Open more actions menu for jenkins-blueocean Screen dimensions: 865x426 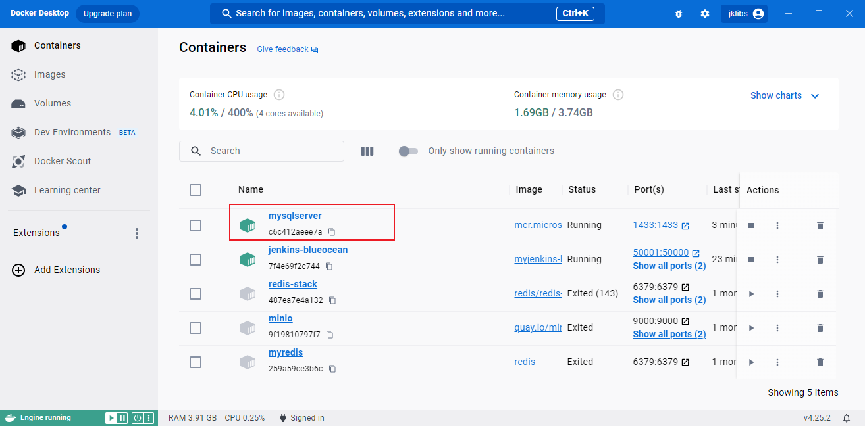point(777,260)
